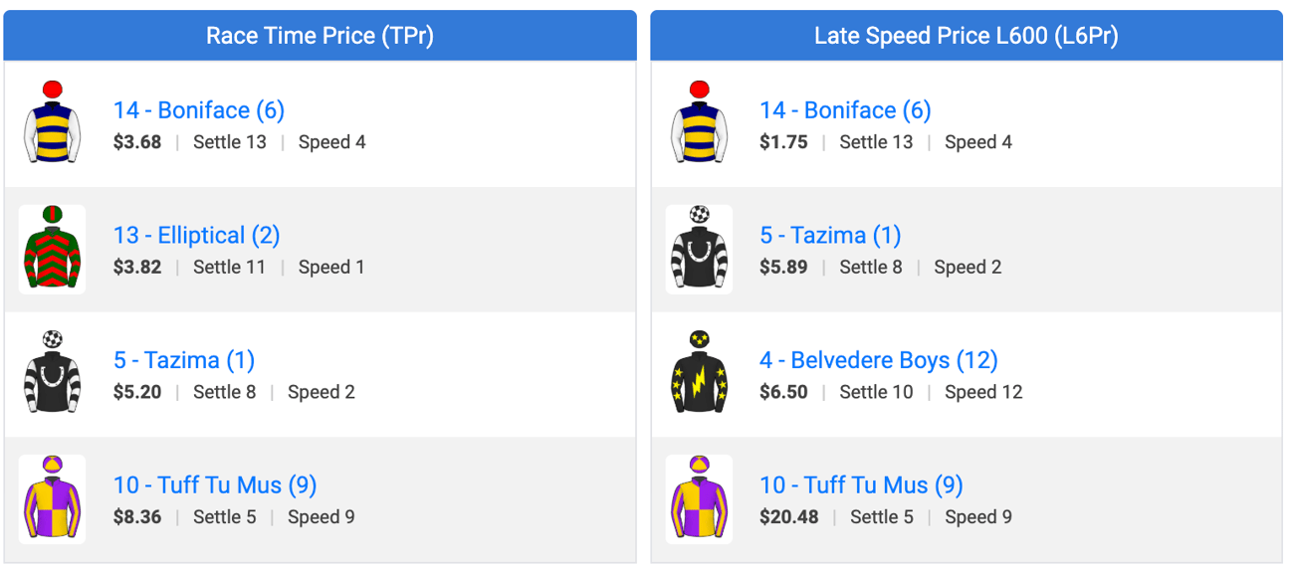The height and width of the screenshot is (572, 1294).
Task: Click Elliptical green-red chevron silks icon
Action: coord(52,249)
